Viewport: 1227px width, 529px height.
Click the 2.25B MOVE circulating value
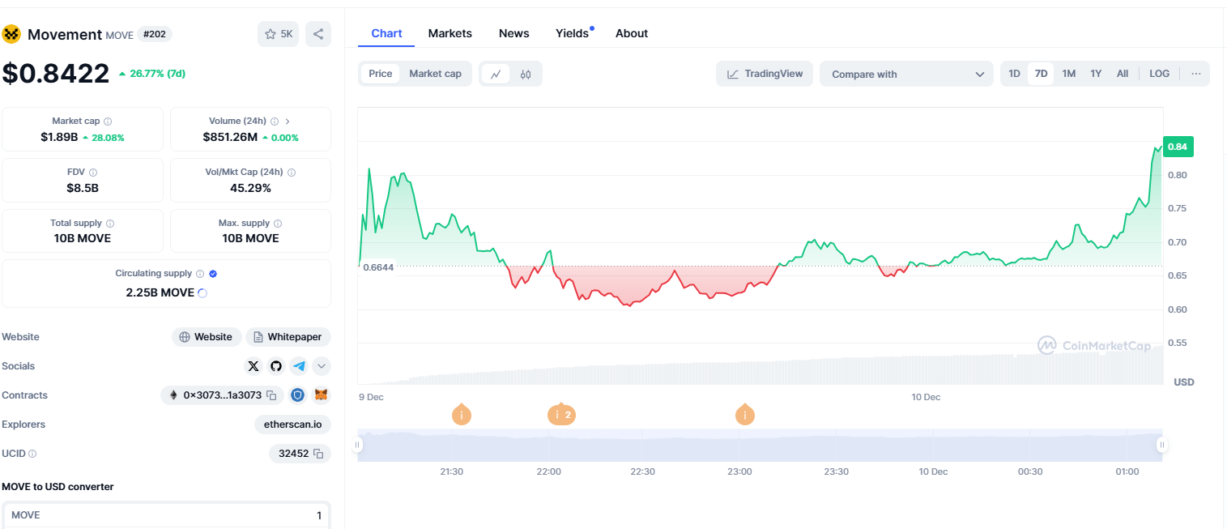(x=160, y=292)
